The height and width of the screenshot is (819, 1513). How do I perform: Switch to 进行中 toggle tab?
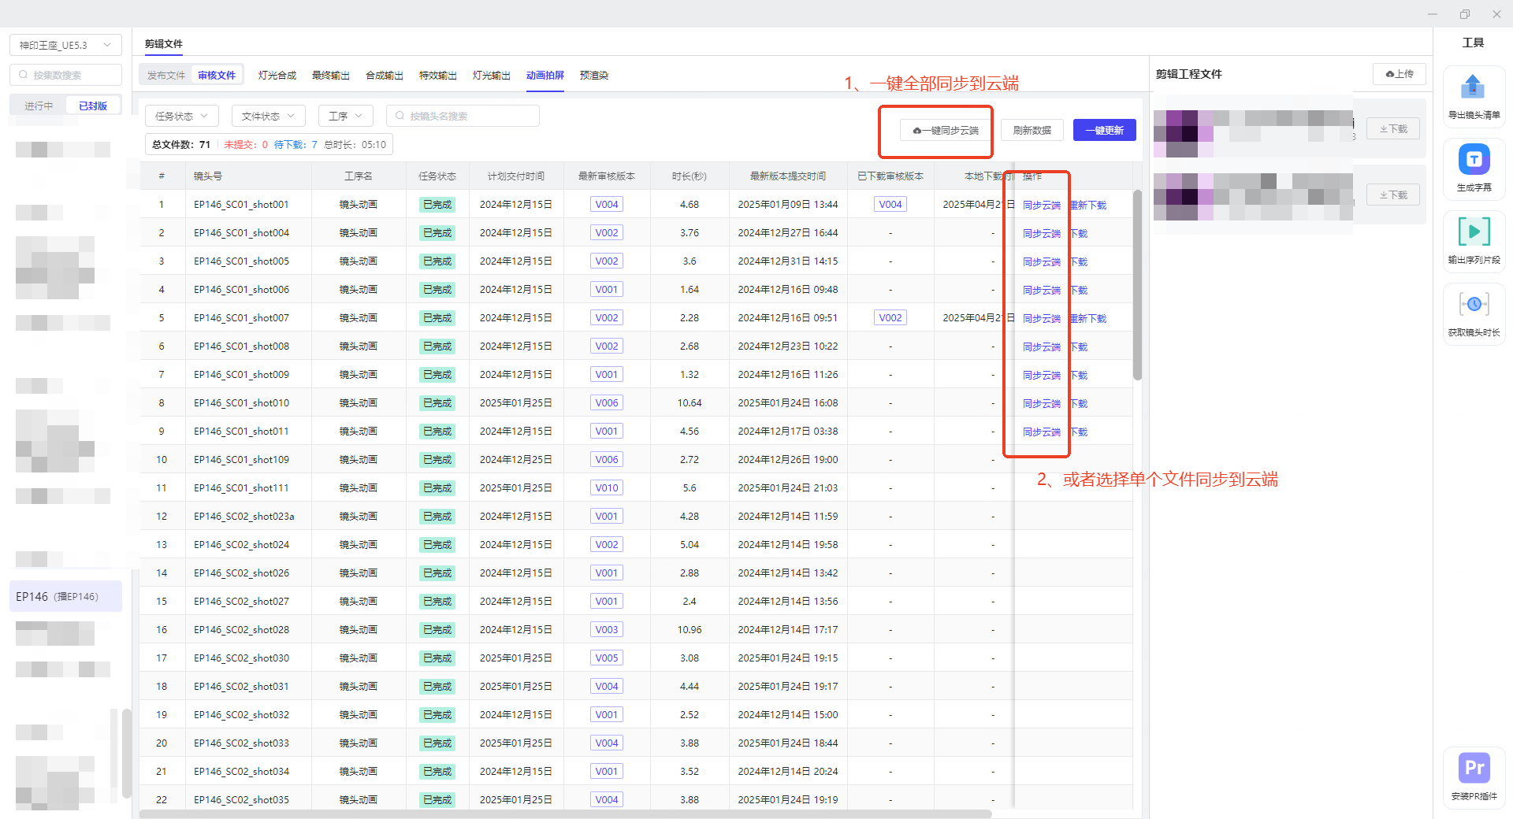pos(39,106)
